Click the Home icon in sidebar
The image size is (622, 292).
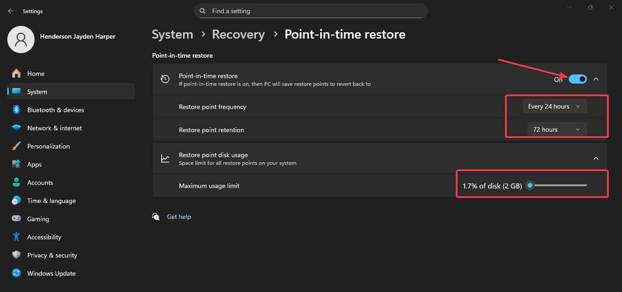click(x=16, y=74)
